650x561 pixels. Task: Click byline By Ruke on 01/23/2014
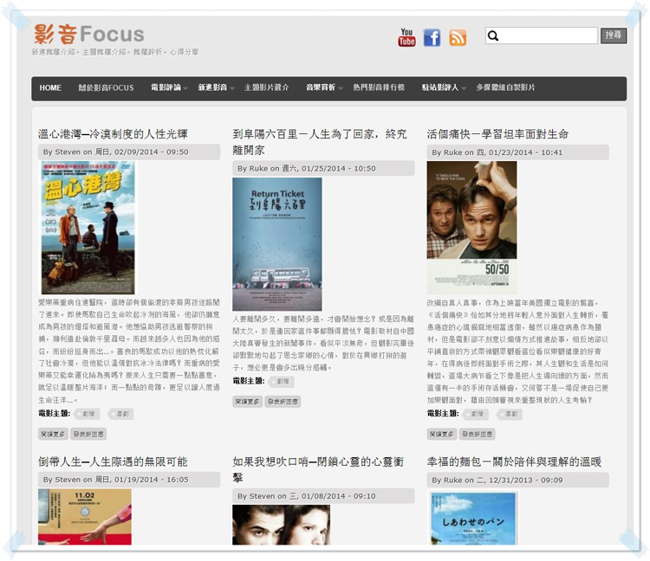(x=517, y=152)
